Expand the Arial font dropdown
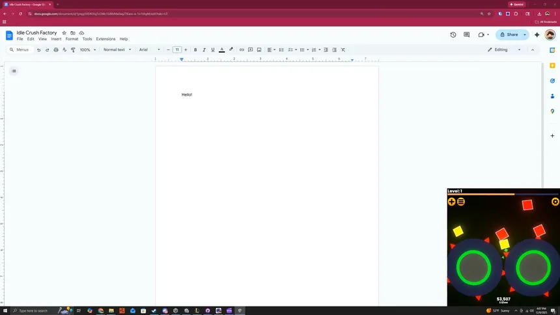Screen dimensions: 560x315 pyautogui.click(x=149, y=49)
